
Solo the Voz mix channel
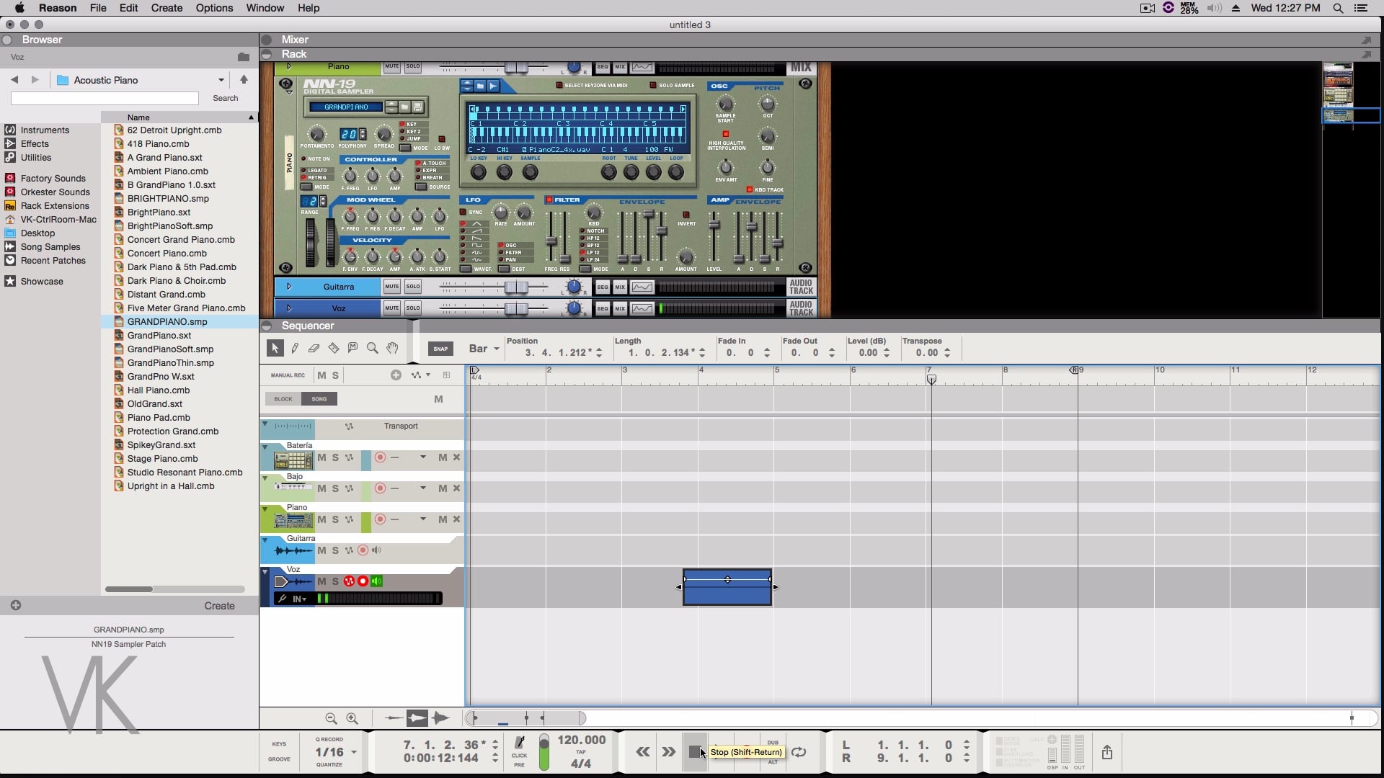(x=412, y=308)
